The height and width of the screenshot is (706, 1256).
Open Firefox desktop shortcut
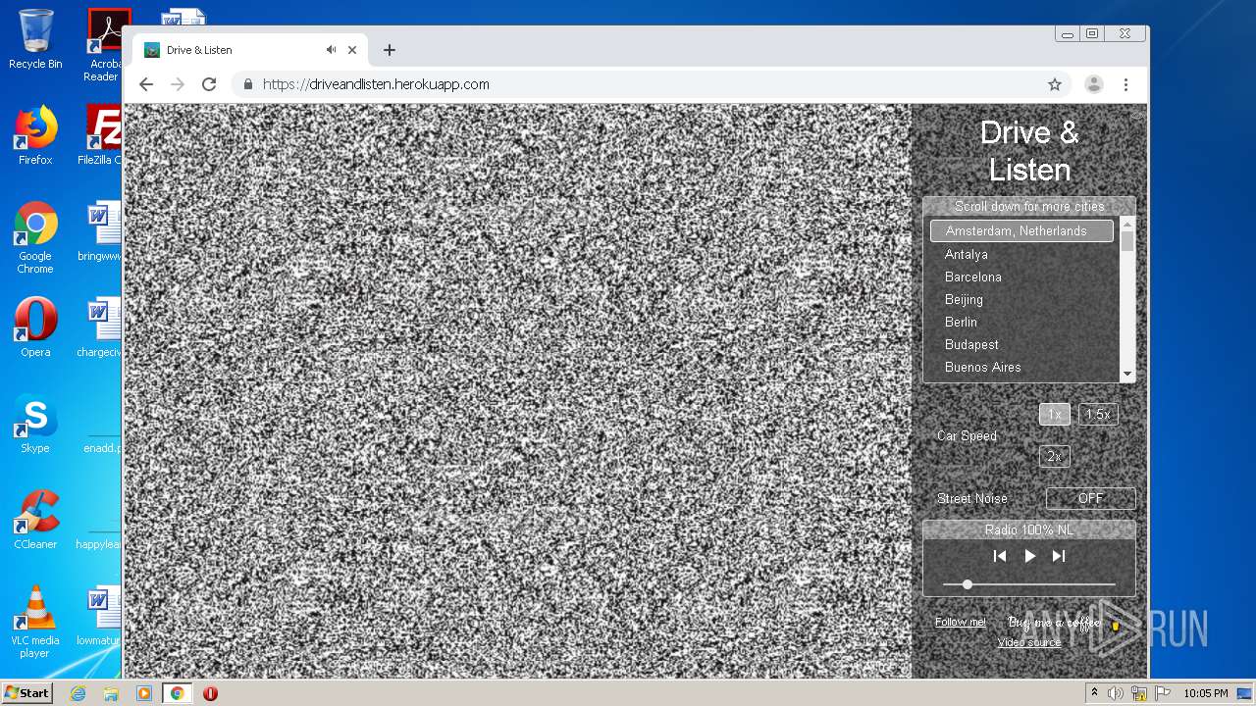(35, 136)
